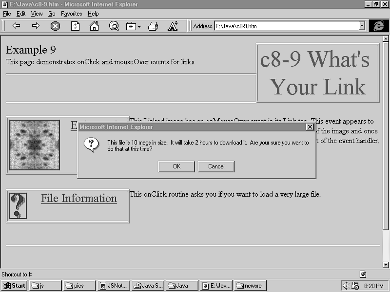Click the page scrollbar down arrow

386,265
